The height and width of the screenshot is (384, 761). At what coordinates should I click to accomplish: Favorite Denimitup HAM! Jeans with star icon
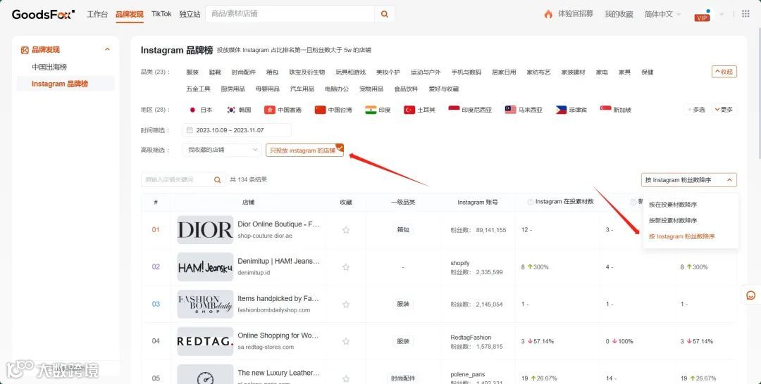(x=345, y=267)
